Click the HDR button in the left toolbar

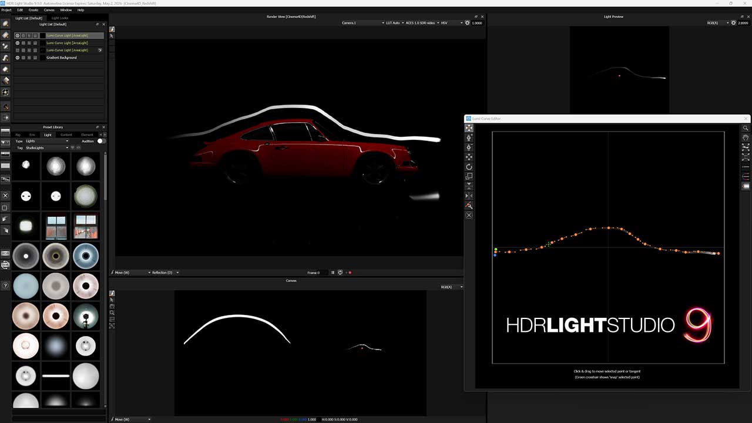[5, 253]
